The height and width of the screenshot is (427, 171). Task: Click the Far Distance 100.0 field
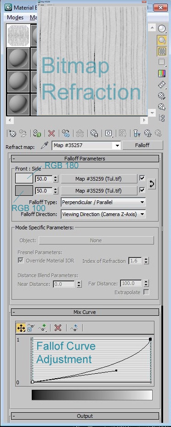131,284
